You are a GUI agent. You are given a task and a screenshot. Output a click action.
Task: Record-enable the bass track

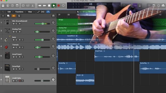click(20, 40)
